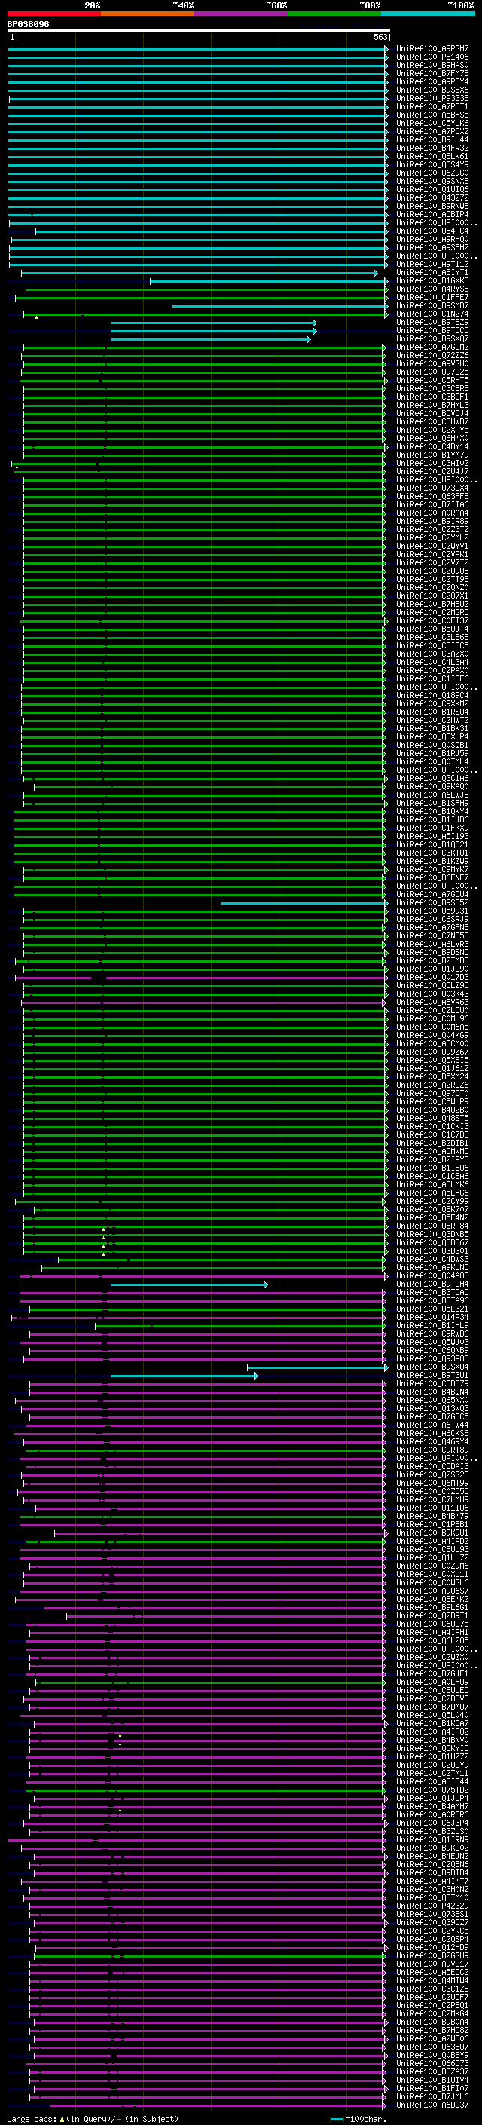Click hit label UniRef100_C1FFE7
The image size is (482, 2125).
pos(432,298)
